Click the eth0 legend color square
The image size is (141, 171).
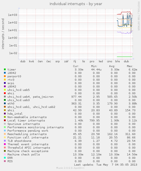[5, 103]
